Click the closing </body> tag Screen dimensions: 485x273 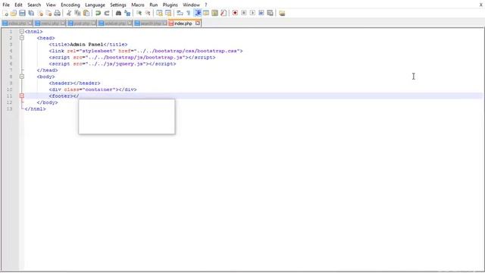pos(47,102)
